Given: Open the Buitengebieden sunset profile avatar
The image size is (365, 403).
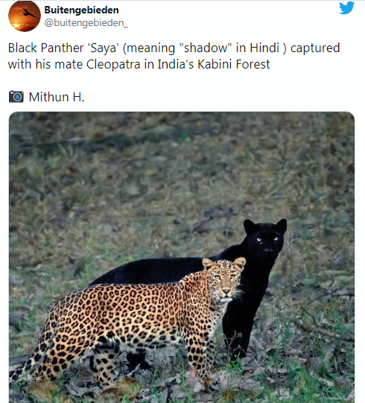Looking at the screenshot, I should tap(25, 16).
